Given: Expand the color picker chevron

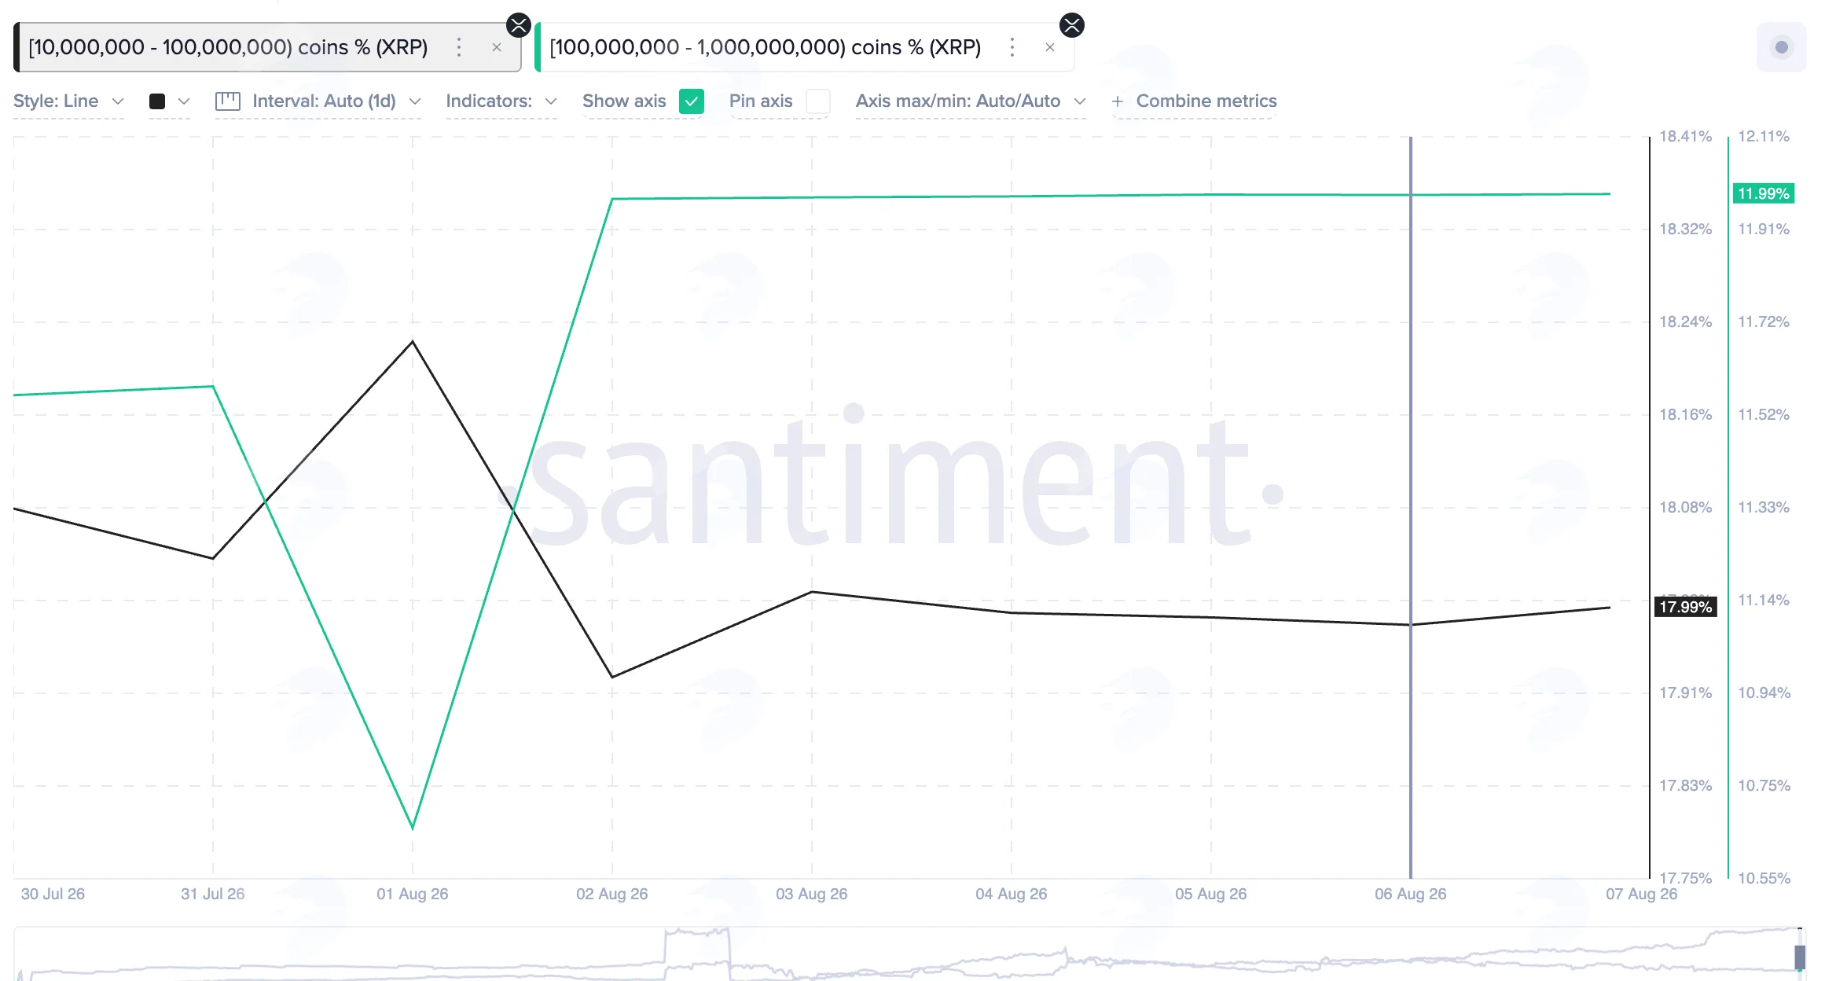Looking at the screenshot, I should [185, 101].
